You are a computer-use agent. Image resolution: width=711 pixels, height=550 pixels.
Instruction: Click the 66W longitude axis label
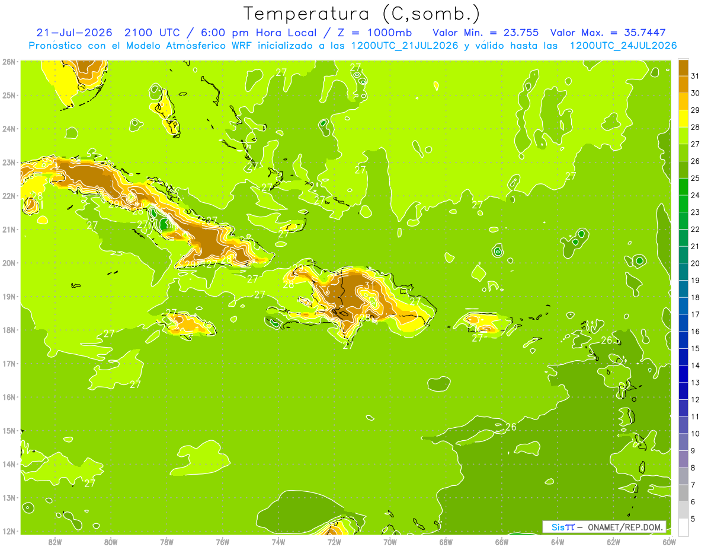pyautogui.click(x=502, y=542)
